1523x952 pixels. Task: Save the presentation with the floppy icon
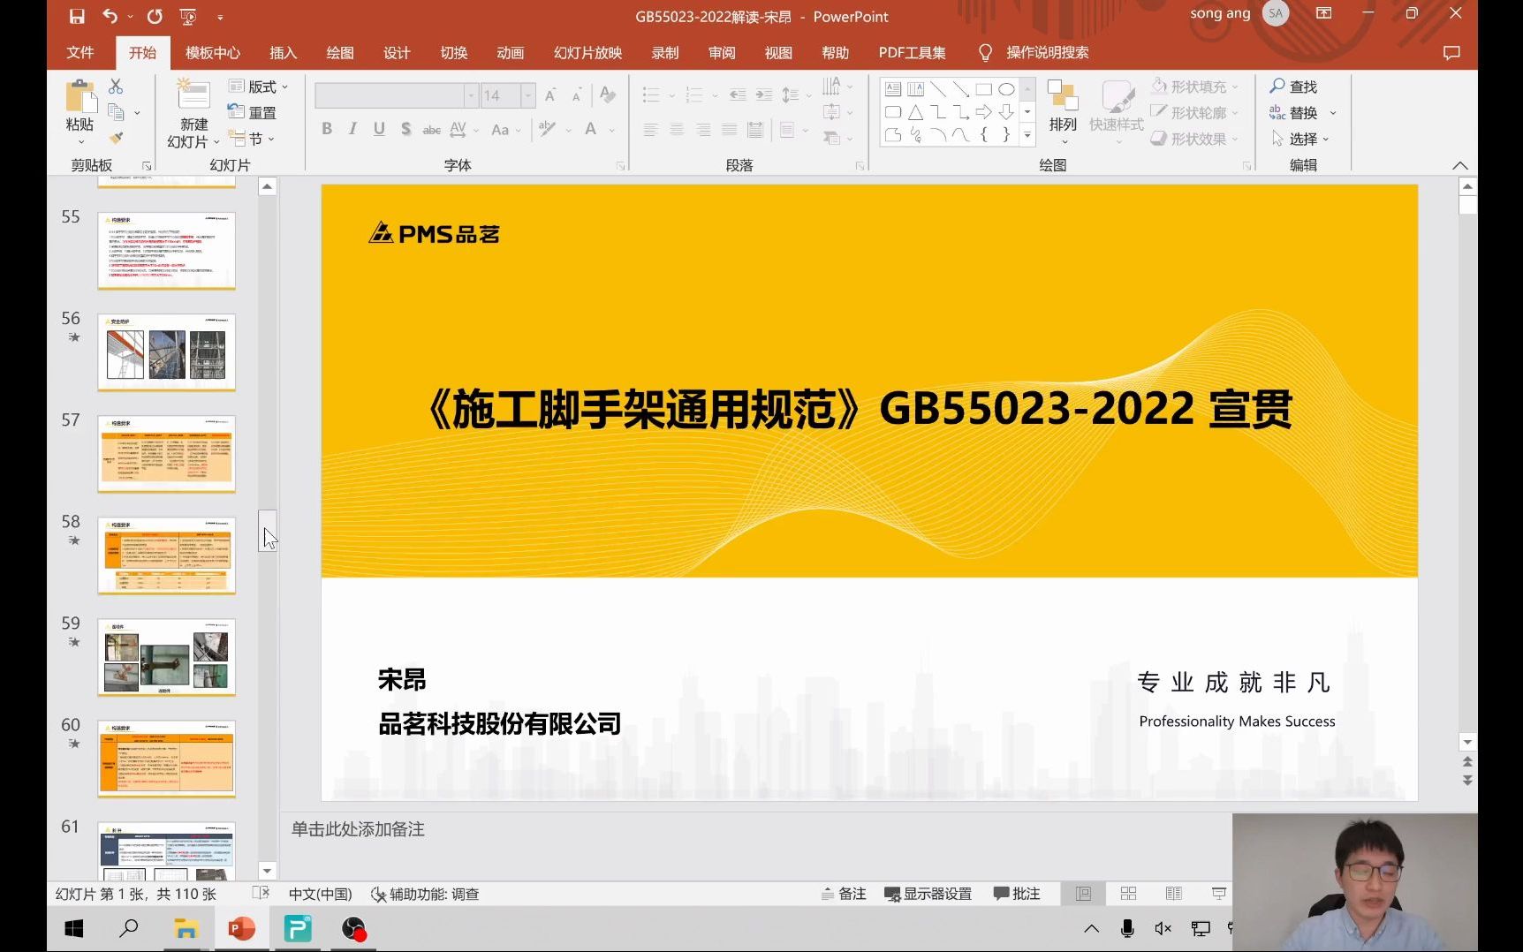pos(77,16)
